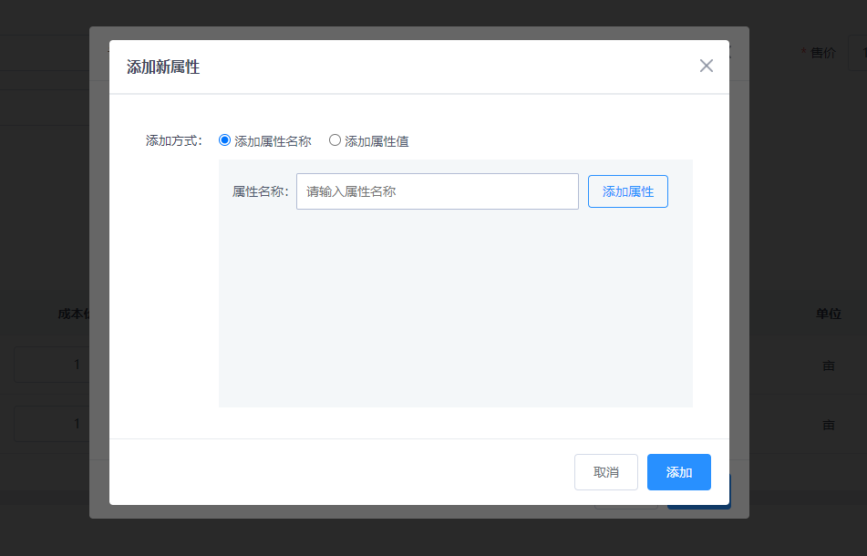Click the 成本价 column header
Viewport: 867px width, 556px height.
[73, 314]
